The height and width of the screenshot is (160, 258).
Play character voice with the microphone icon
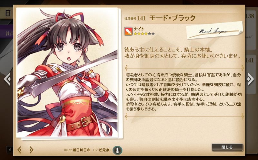click(117, 150)
